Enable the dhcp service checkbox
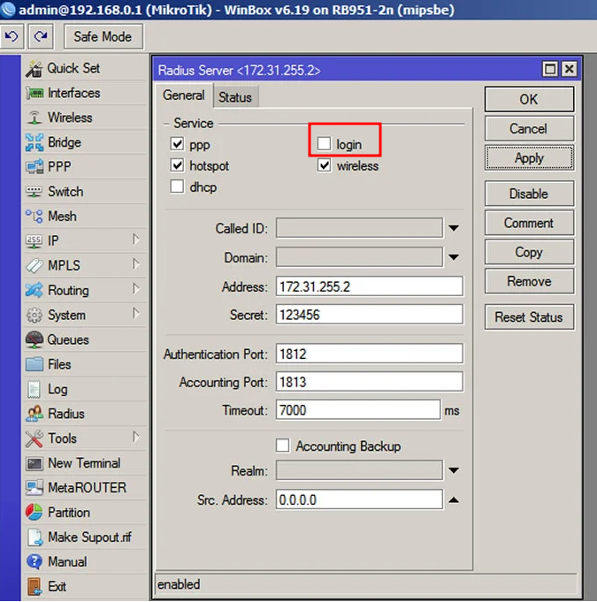 tap(177, 187)
